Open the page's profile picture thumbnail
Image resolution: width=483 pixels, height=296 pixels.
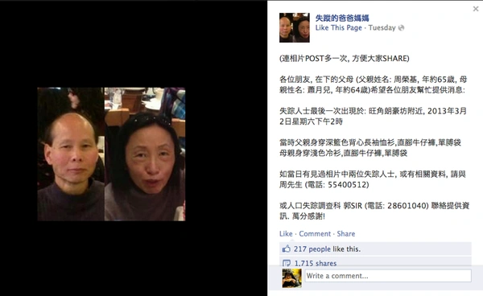[294, 27]
